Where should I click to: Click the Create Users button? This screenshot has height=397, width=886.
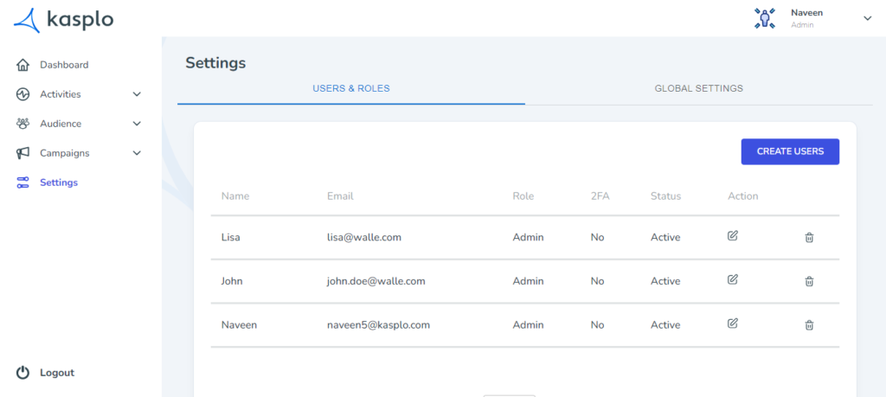coord(790,151)
